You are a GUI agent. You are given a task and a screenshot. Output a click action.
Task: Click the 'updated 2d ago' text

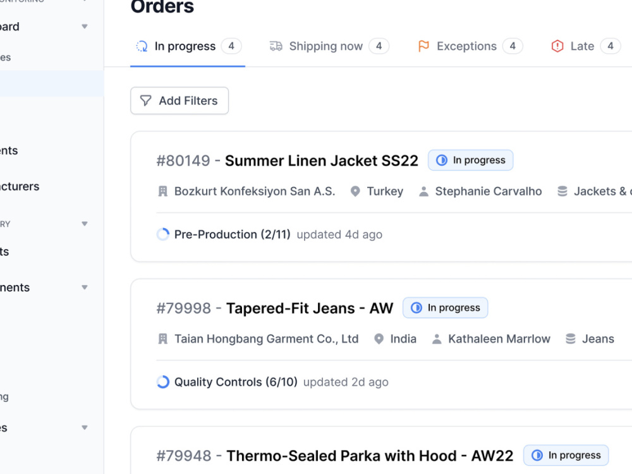point(346,382)
